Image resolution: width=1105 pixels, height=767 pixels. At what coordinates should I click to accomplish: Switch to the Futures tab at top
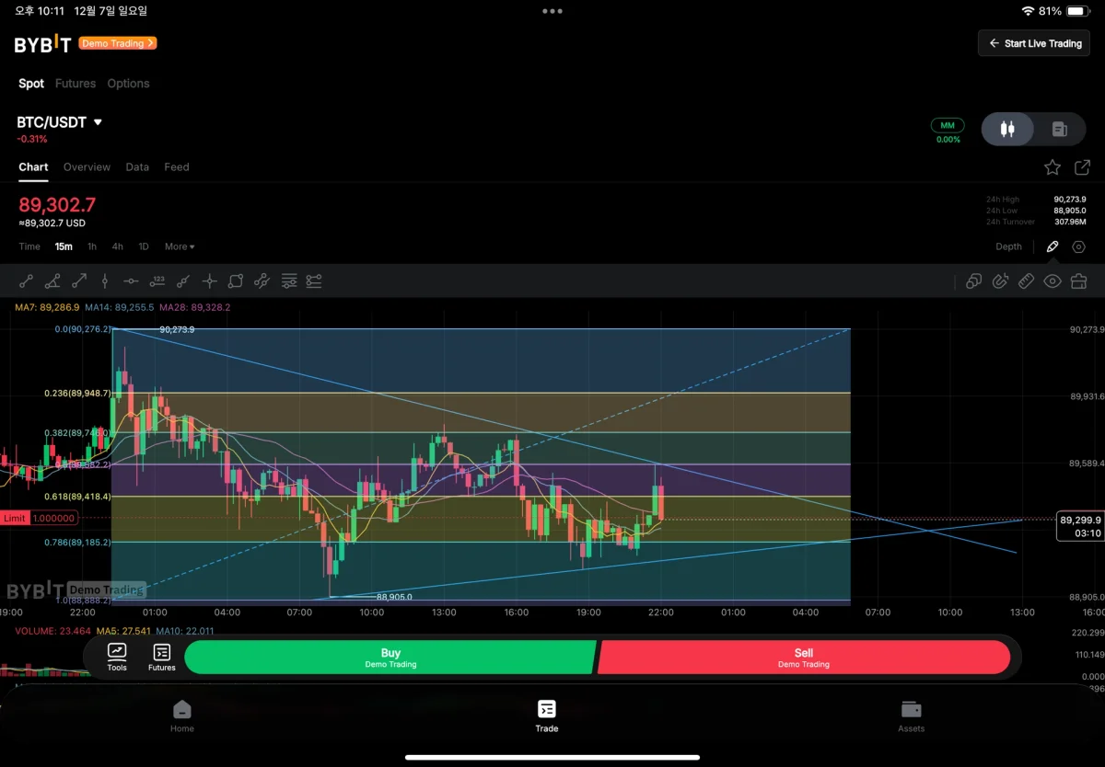click(76, 83)
